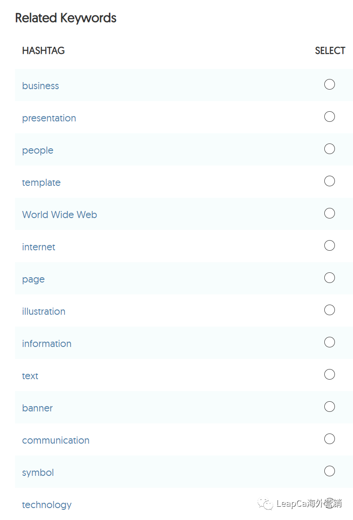
Task: Open the business hashtag link
Action: 40,86
